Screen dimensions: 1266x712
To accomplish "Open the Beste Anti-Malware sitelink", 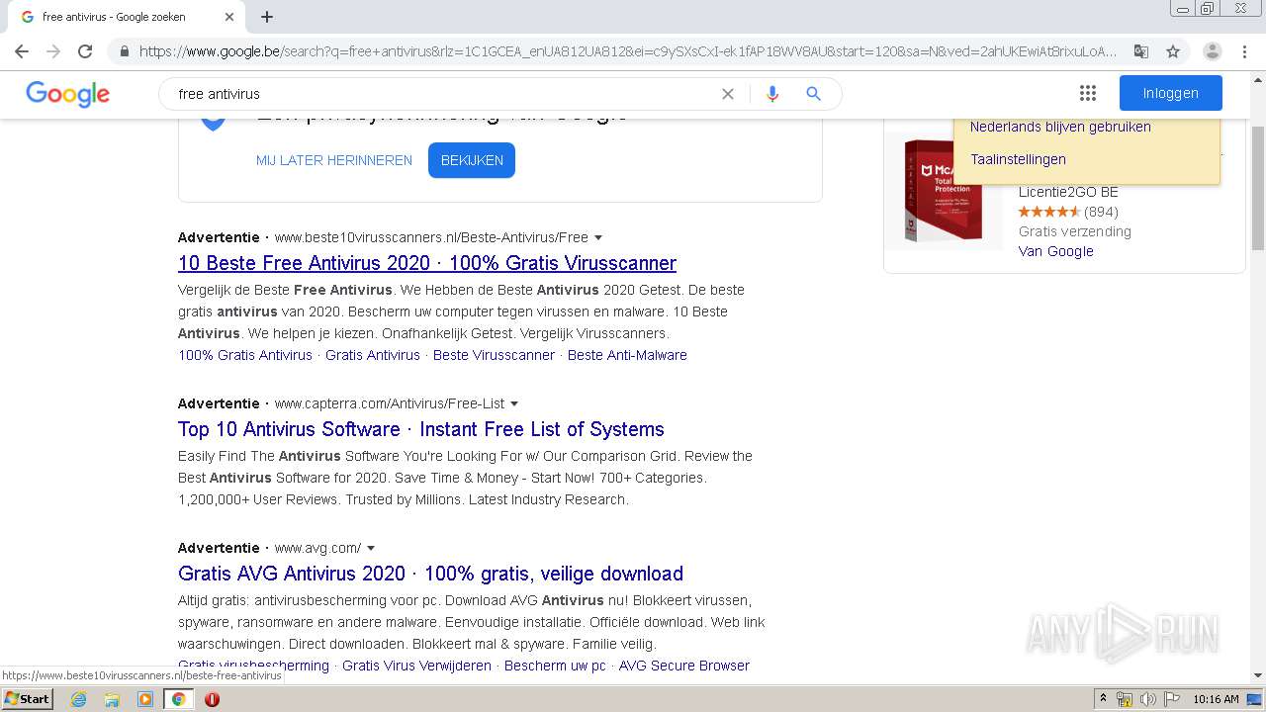I will (627, 355).
